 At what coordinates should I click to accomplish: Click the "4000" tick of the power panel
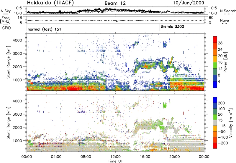17,40
